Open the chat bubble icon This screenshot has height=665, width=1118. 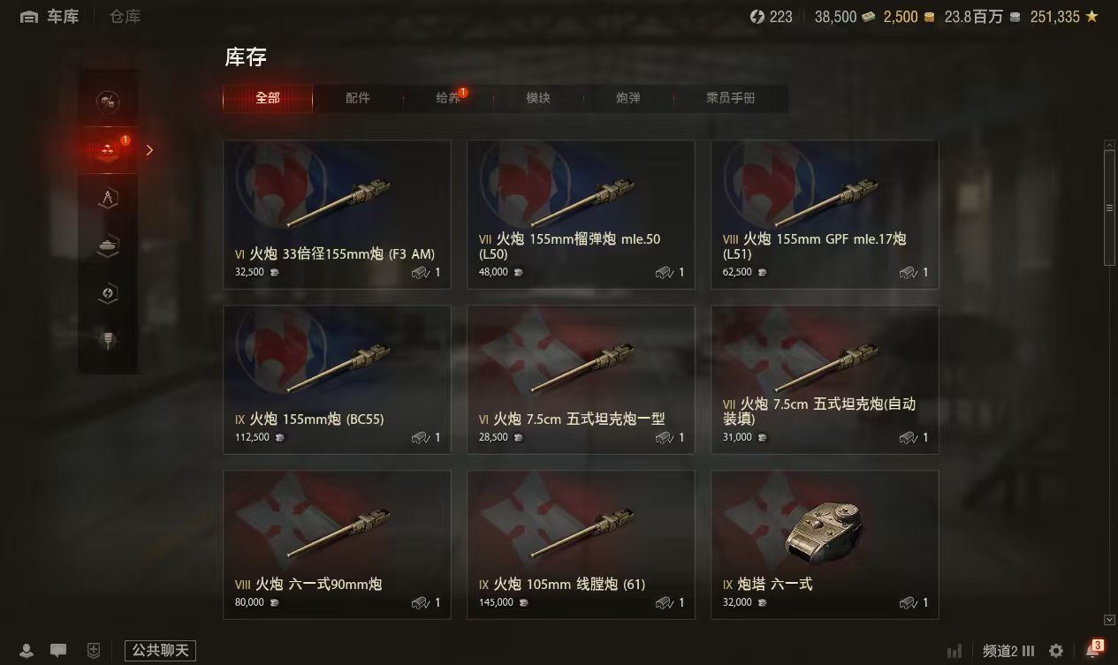[x=58, y=651]
